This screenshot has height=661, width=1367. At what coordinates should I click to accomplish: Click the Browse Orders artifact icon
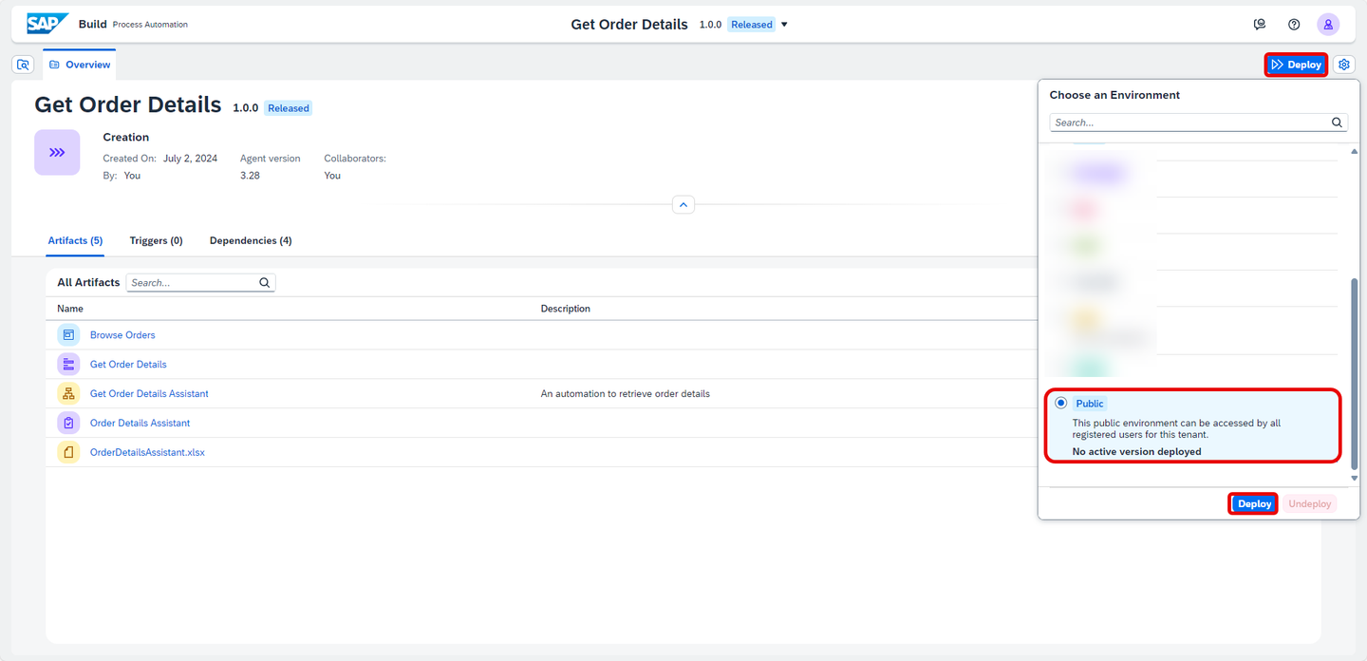pos(68,335)
